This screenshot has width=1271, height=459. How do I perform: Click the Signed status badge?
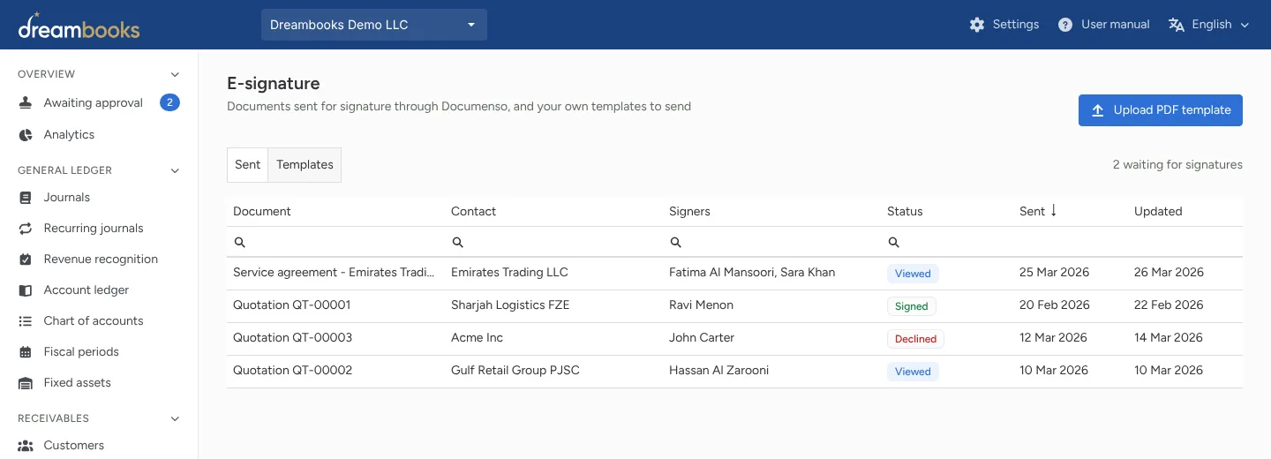912,306
